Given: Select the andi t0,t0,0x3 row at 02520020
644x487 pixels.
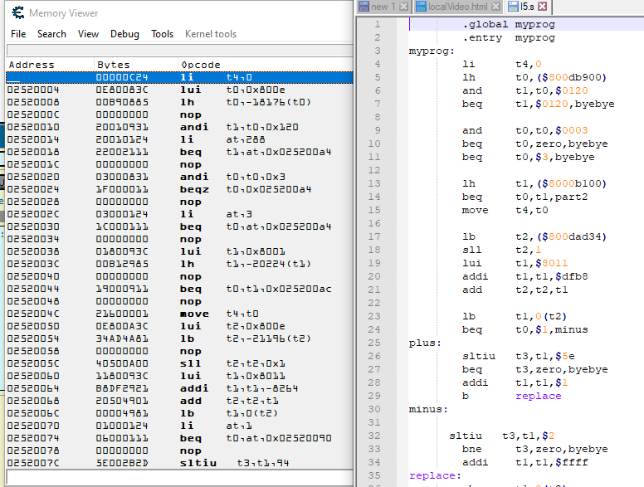Looking at the screenshot, I should (179, 177).
